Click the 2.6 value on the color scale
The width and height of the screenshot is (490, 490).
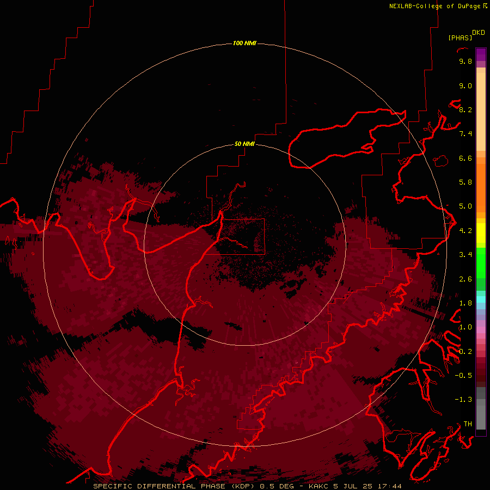coord(465,279)
